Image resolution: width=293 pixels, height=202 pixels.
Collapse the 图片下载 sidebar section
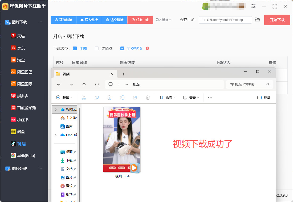pyautogui.click(x=41, y=22)
